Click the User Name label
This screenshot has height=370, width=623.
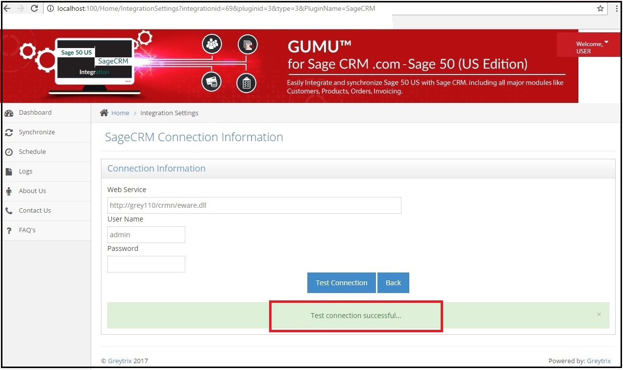click(x=125, y=219)
